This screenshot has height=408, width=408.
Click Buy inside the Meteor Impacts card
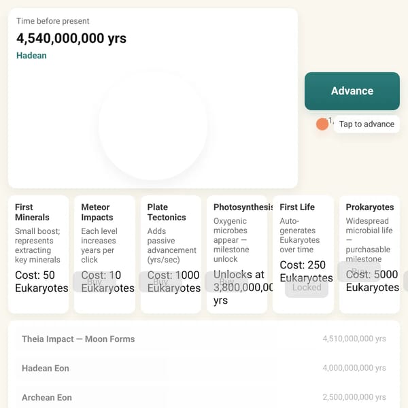[95, 282]
